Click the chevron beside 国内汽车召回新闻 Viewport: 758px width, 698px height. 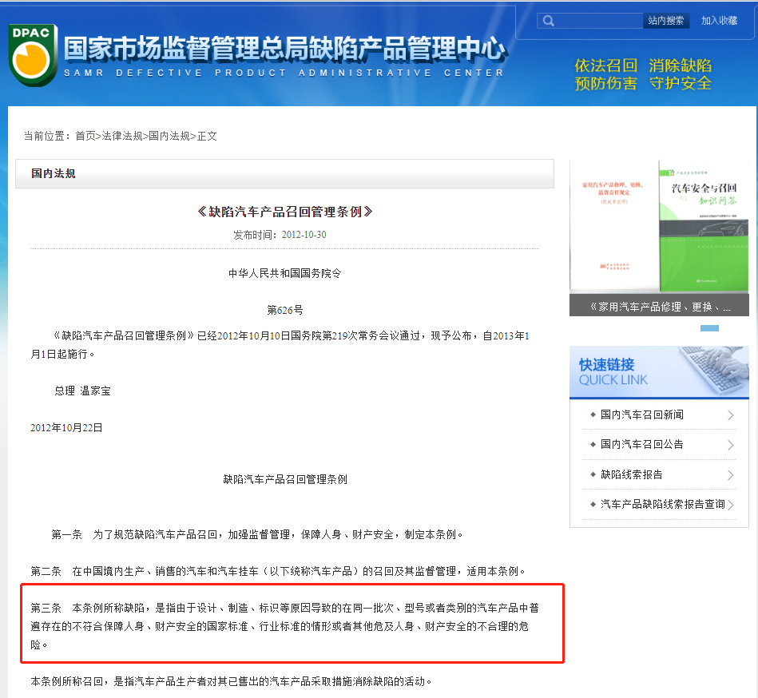(x=730, y=415)
